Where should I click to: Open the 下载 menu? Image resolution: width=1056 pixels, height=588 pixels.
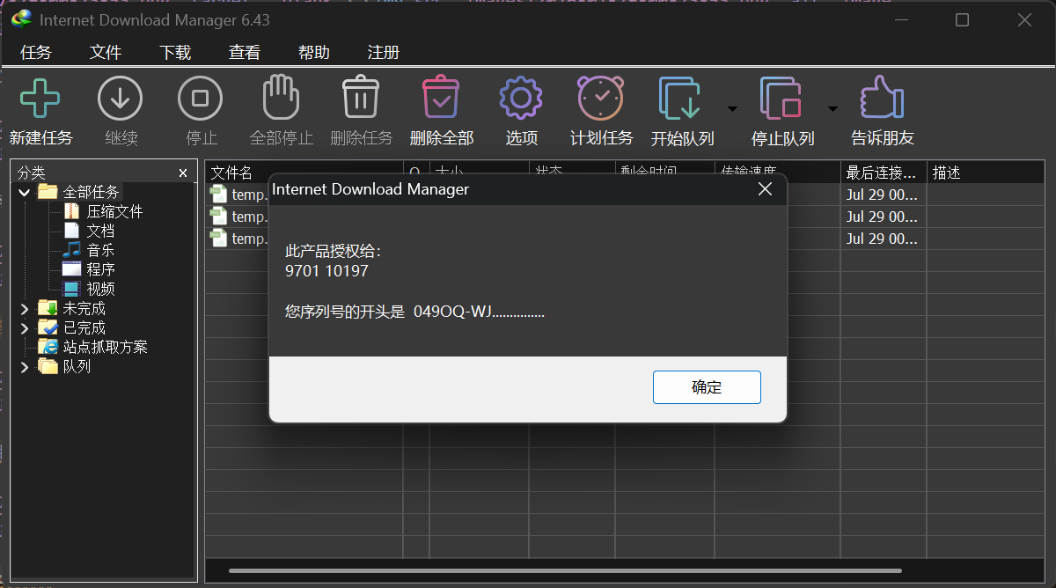pos(175,53)
